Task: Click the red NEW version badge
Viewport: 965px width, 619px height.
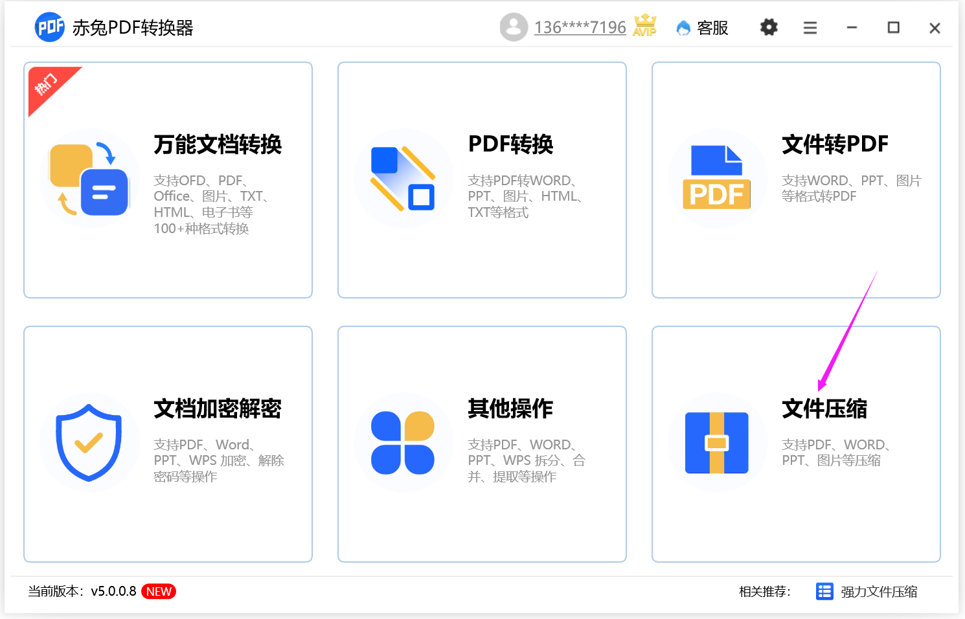Action: [159, 591]
